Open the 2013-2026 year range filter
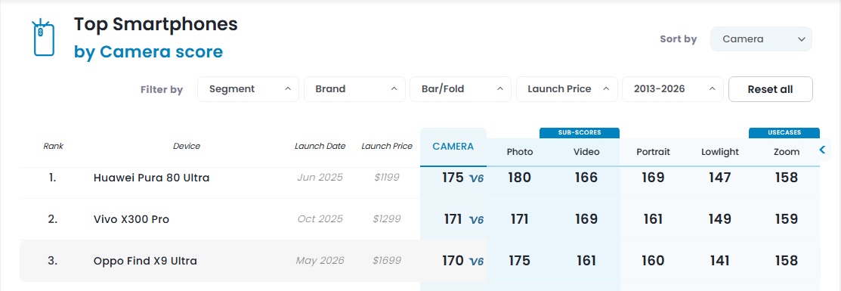The height and width of the screenshot is (291, 841). (x=672, y=89)
